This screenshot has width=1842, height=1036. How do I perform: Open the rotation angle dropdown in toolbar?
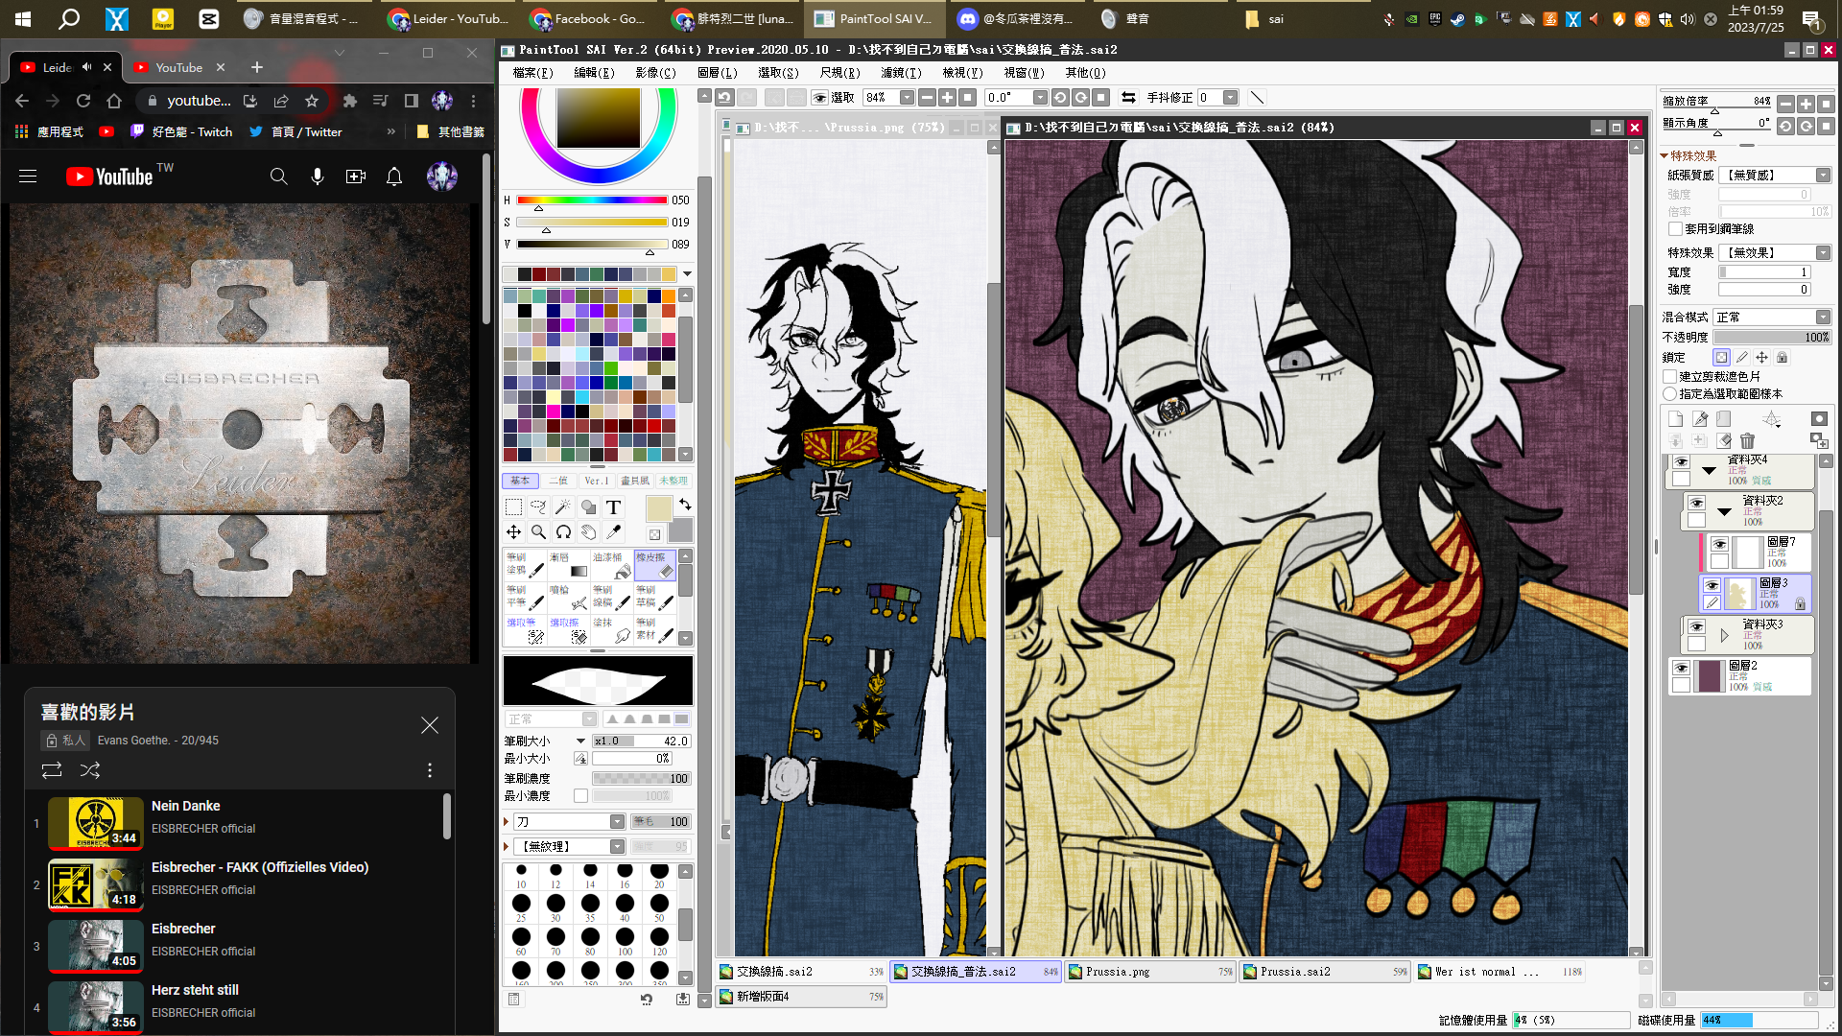[1040, 97]
